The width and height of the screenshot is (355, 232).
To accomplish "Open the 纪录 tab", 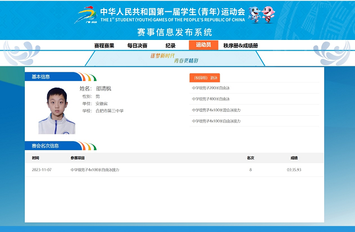I will (x=171, y=46).
